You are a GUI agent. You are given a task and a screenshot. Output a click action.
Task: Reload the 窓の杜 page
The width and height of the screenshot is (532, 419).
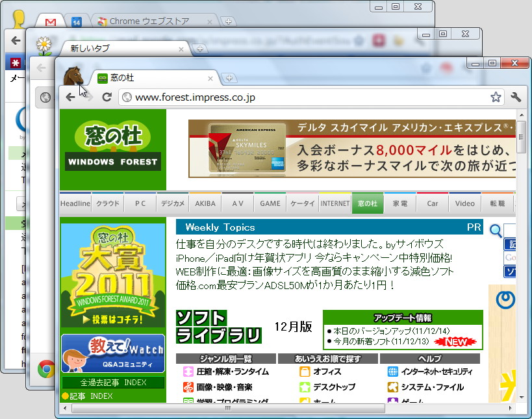coord(107,97)
